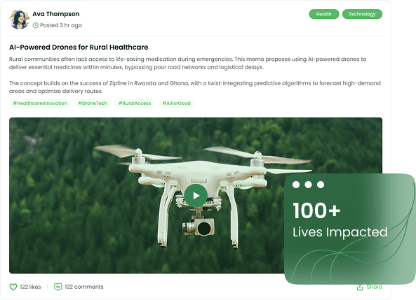416x300 pixels.
Task: Open the AI-Powered Drones for Rural Healthcare title
Action: [79, 48]
